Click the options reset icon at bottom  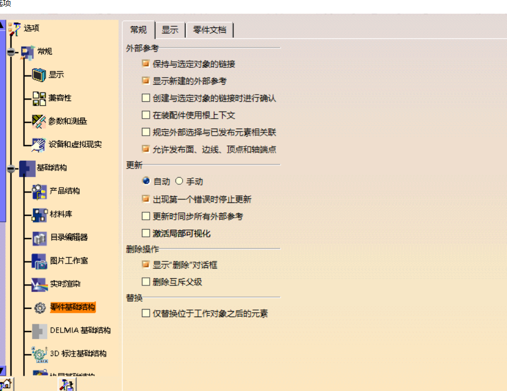click(67, 384)
